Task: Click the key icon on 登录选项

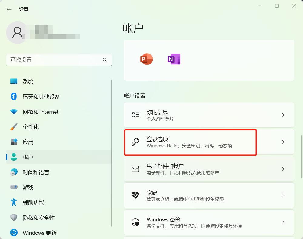Action: point(135,142)
